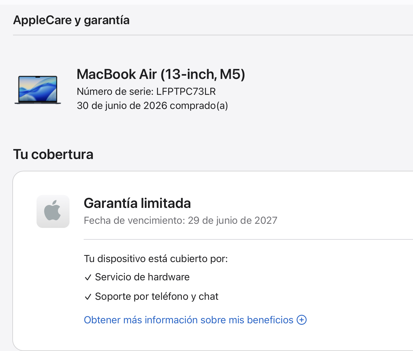Click the 'AppleCare y garantía' heading

click(71, 20)
